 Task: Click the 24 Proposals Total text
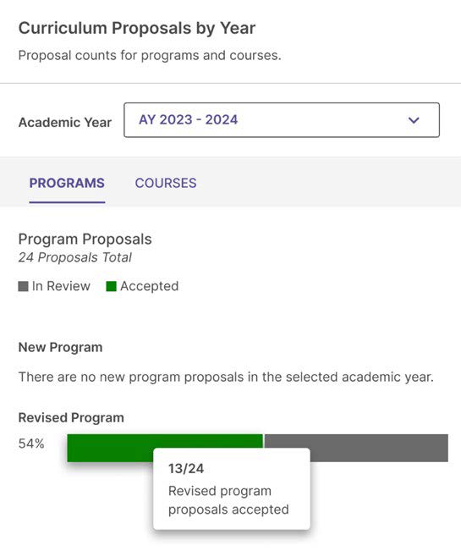point(75,257)
